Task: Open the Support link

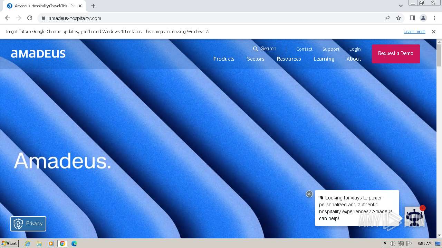Action: click(331, 49)
